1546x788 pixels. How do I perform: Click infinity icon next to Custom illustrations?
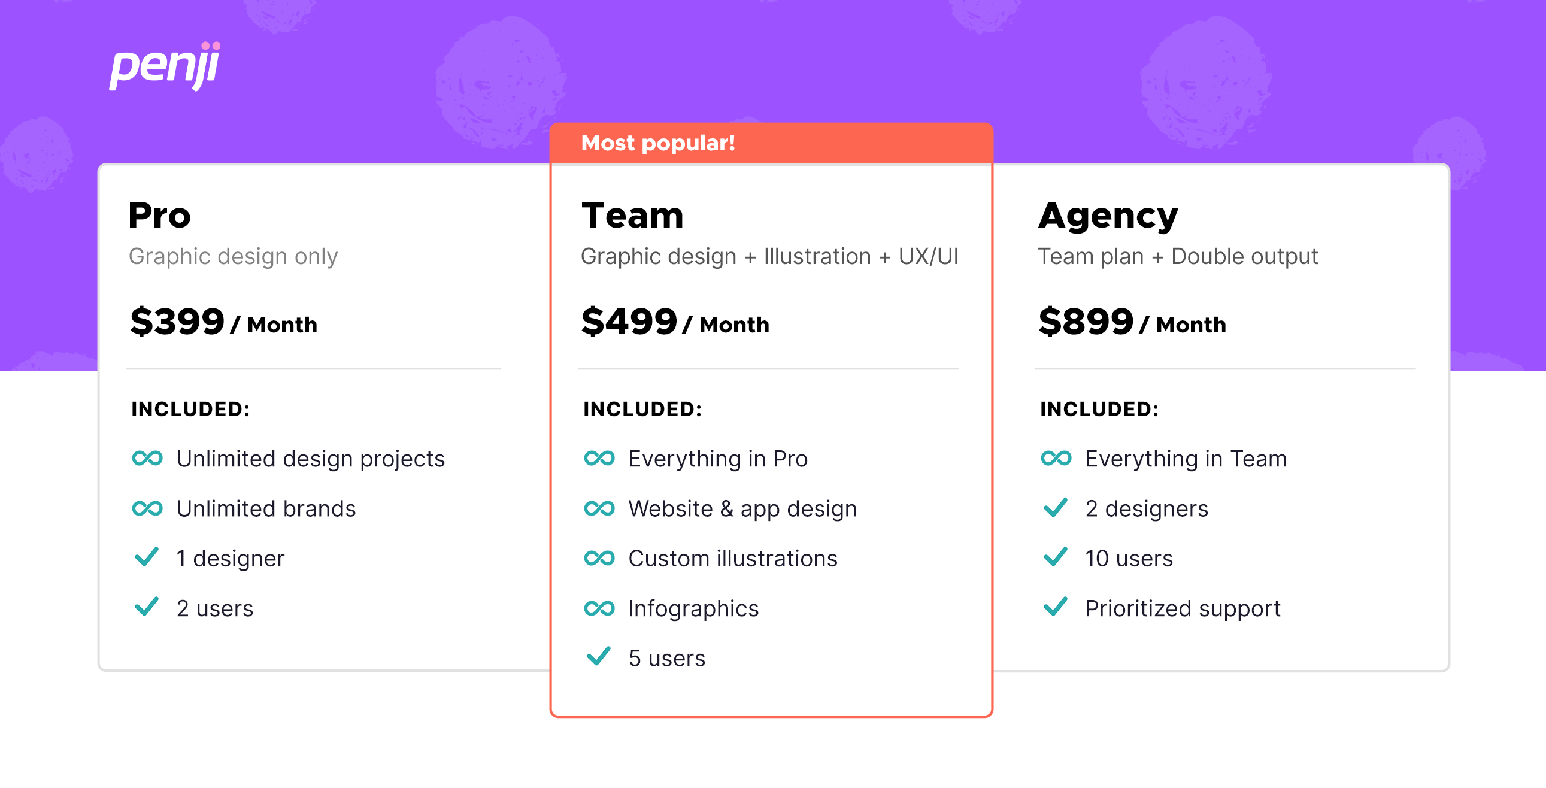(599, 558)
